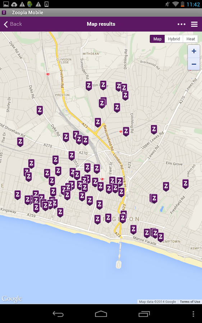Image resolution: width=202 pixels, height=323 pixels.
Task: Select the marker below Old Shoreham Rd
Action: 20,142
